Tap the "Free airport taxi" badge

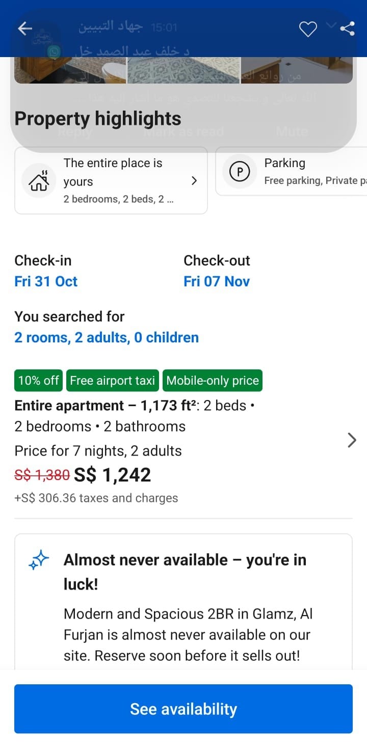113,381
